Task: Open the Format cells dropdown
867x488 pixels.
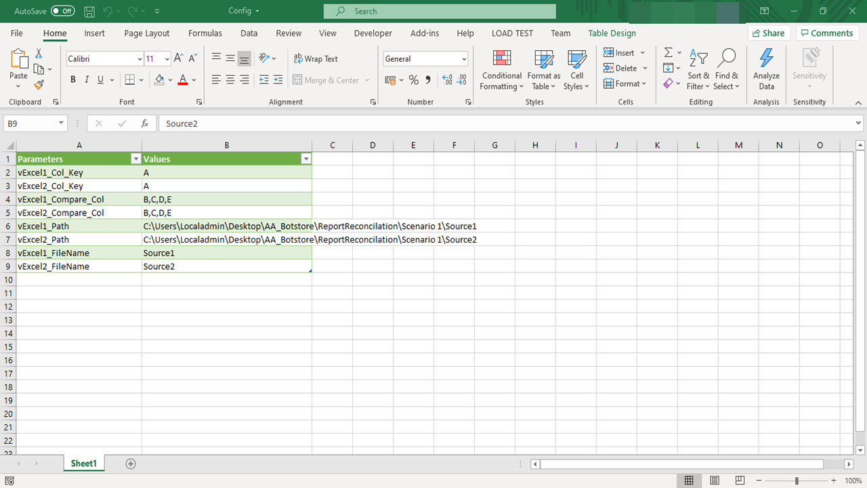Action: coord(625,83)
